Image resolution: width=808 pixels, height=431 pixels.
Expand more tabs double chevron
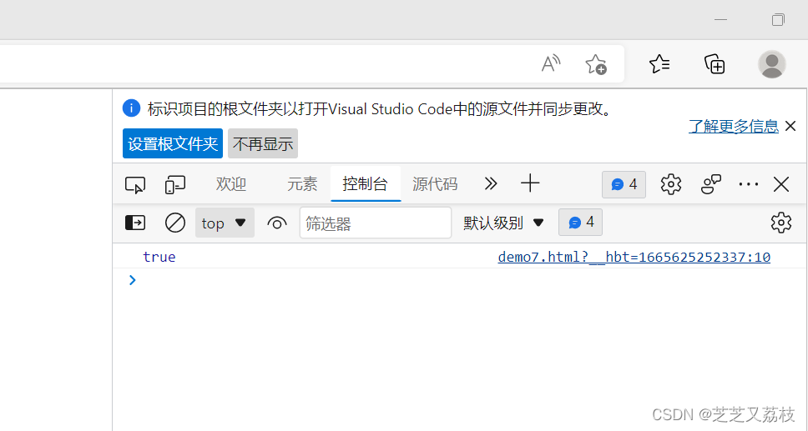[x=491, y=183]
